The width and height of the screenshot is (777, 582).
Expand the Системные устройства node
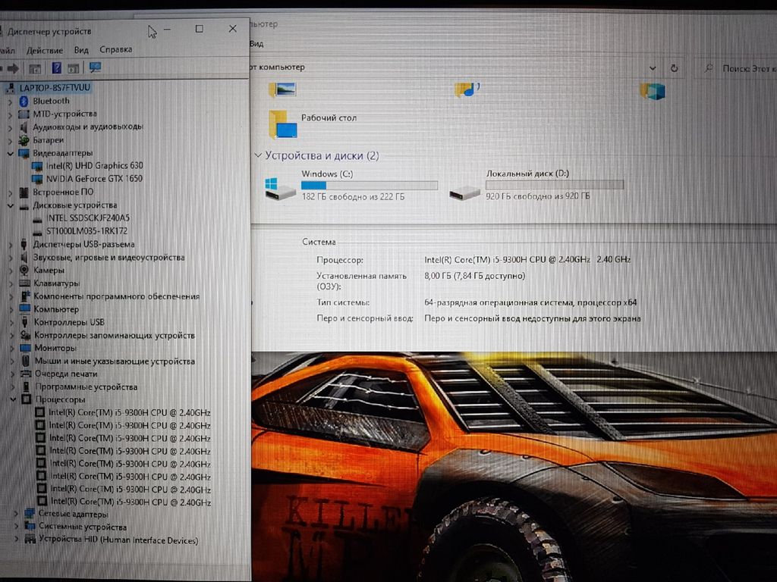click(x=17, y=527)
